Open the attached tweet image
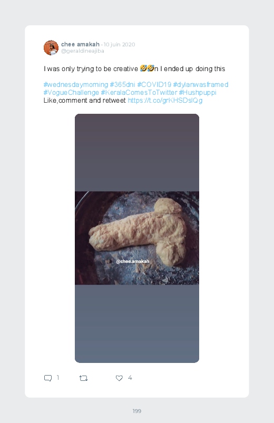This screenshot has height=423, width=274. [x=137, y=238]
